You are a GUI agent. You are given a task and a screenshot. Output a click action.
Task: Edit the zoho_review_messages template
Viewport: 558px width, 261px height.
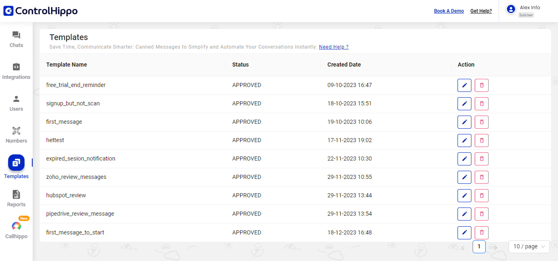tap(464, 177)
